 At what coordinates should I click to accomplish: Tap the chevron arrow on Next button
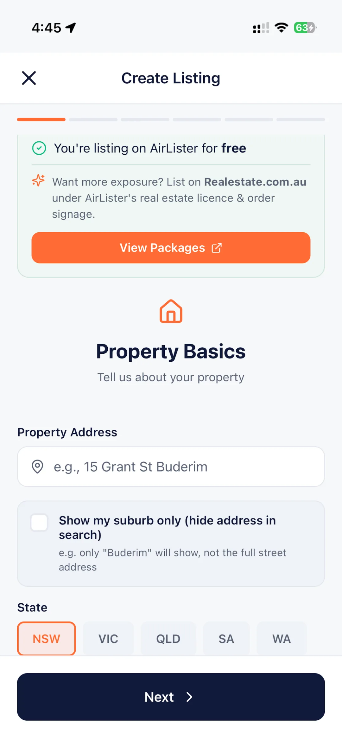[x=189, y=697]
